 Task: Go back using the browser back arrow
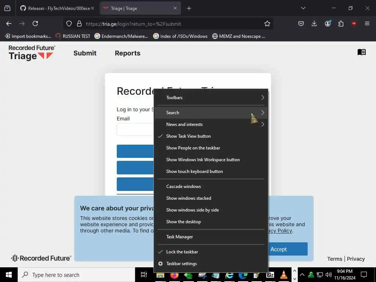(x=9, y=23)
